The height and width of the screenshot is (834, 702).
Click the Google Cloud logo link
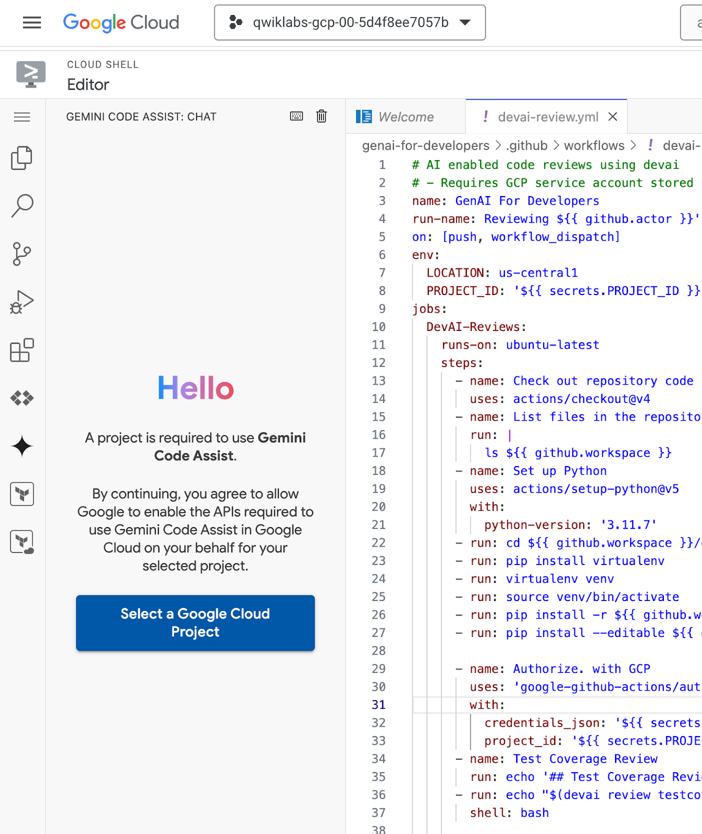(121, 22)
